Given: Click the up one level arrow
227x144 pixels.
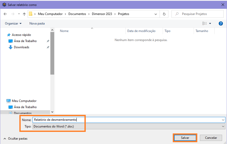Looking at the screenshot, I should (24, 14).
